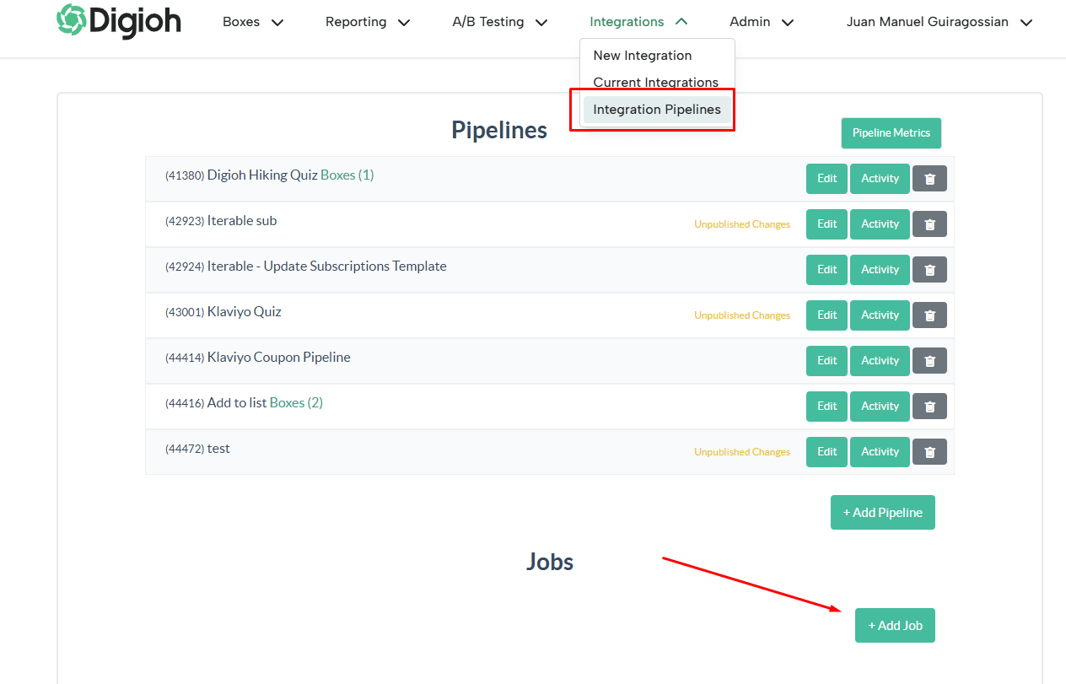
Task: Choose New Integration from the Integrations menu
Action: pyautogui.click(x=643, y=55)
